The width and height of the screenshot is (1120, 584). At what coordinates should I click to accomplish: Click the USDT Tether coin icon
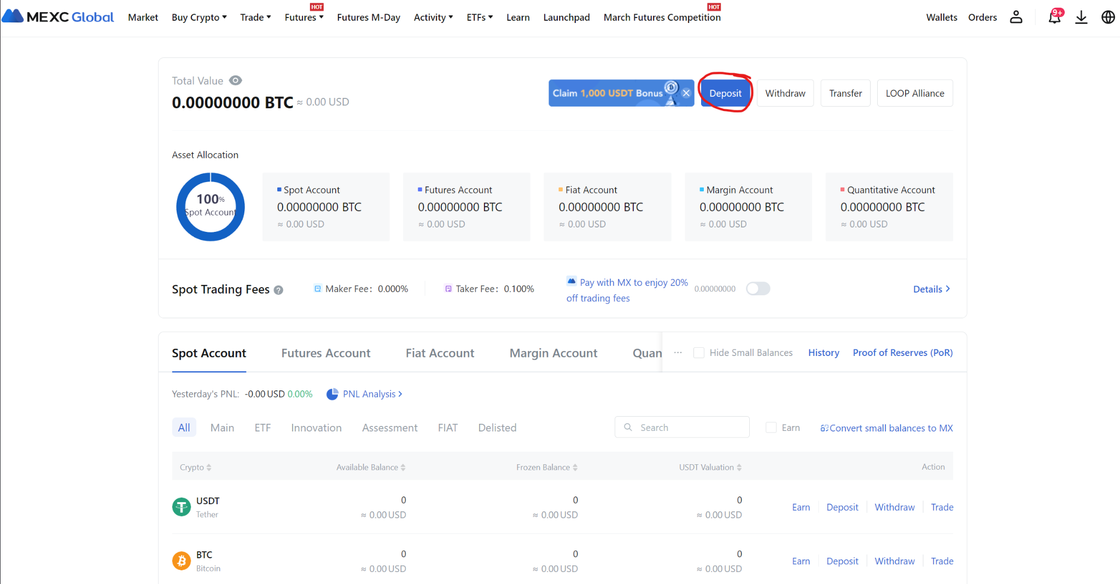(x=182, y=507)
